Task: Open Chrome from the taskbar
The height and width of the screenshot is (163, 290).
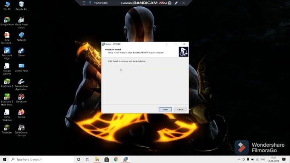Action: click(116, 159)
